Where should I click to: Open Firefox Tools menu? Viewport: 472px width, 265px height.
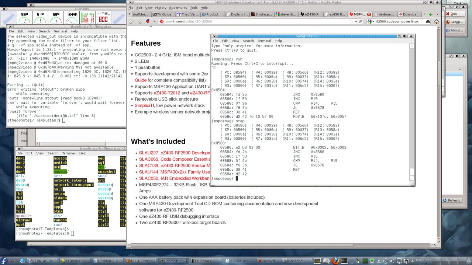[x=194, y=7]
